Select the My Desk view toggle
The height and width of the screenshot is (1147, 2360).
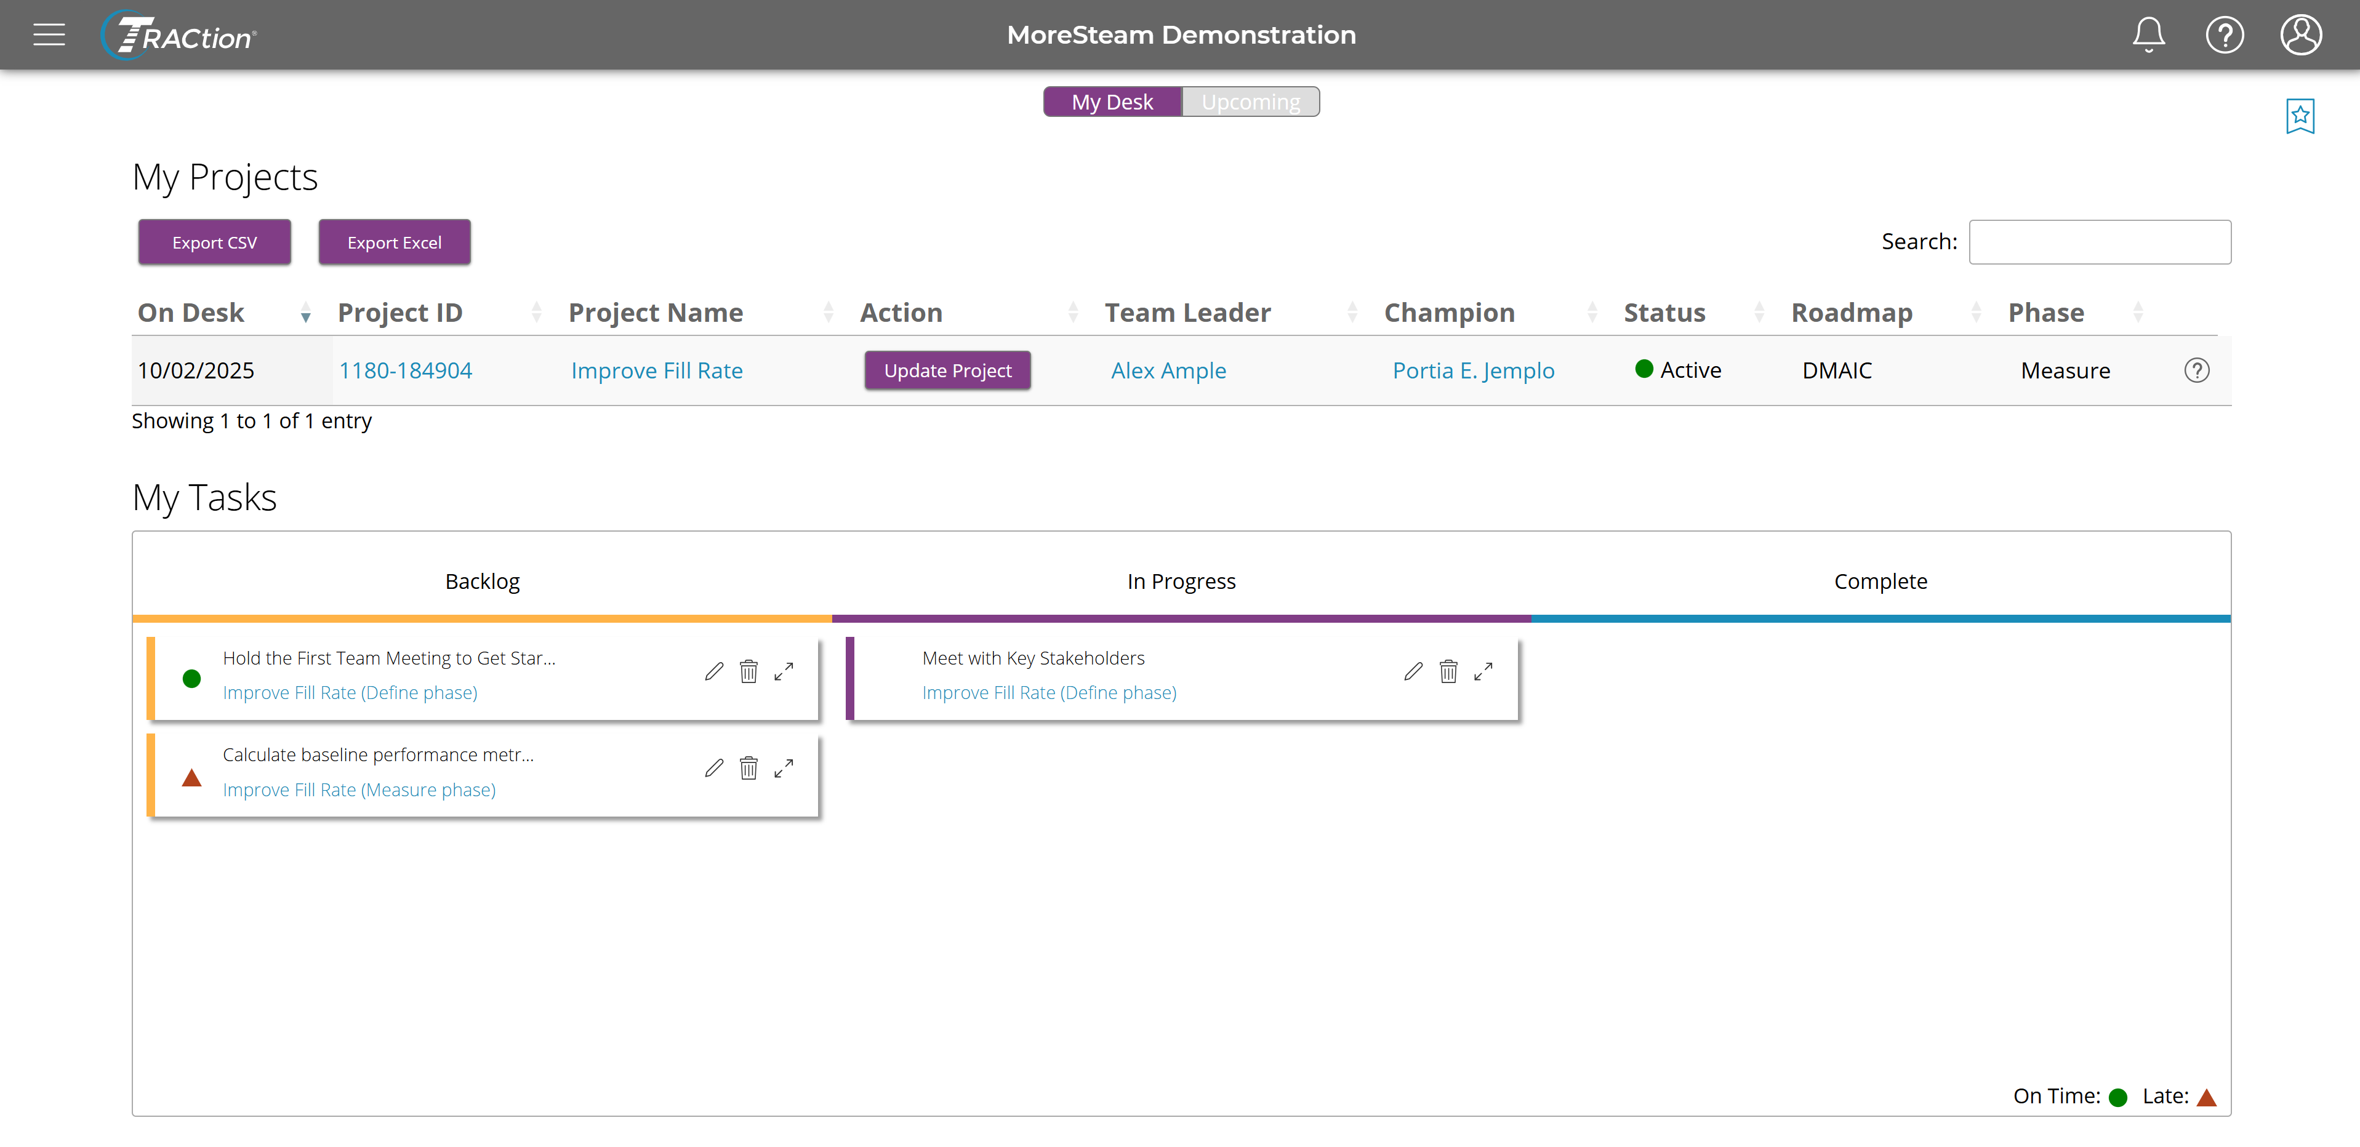[x=1112, y=102]
